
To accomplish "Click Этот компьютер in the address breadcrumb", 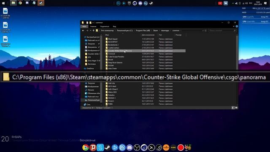I will point(107,30).
